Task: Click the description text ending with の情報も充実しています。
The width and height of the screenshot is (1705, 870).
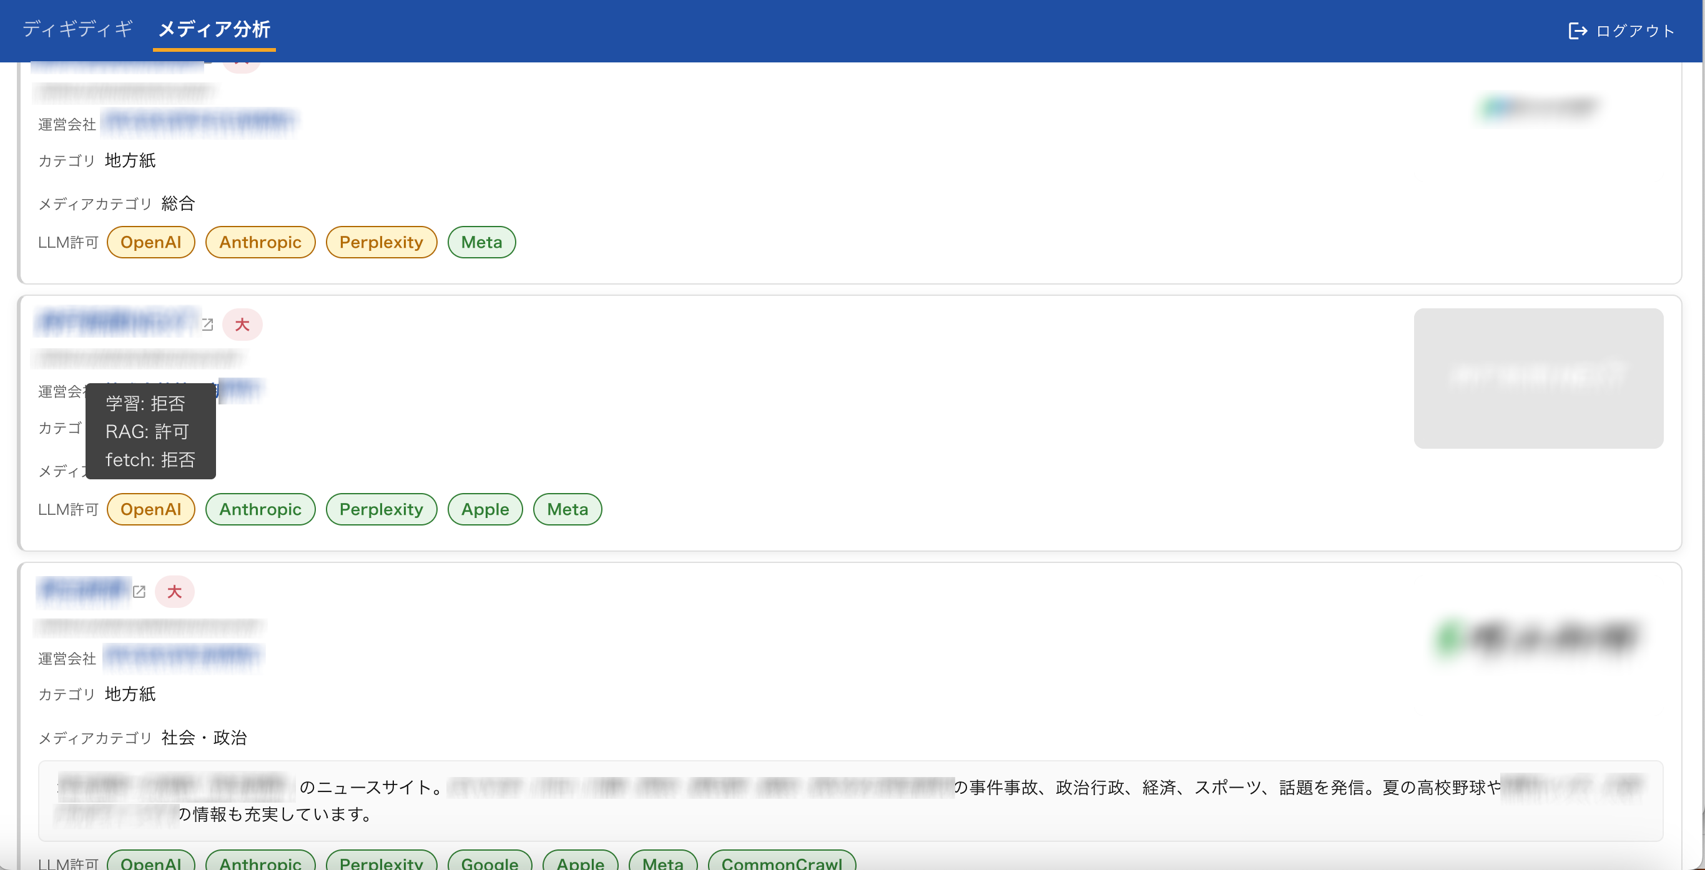Action: coord(850,801)
